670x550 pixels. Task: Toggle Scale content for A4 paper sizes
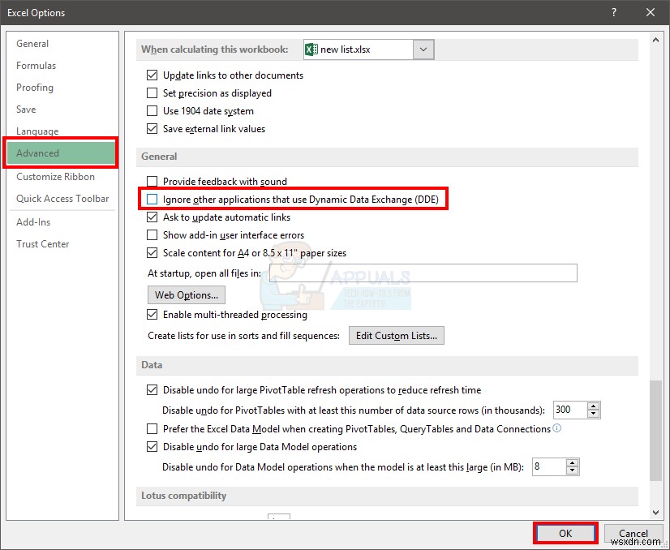click(152, 252)
